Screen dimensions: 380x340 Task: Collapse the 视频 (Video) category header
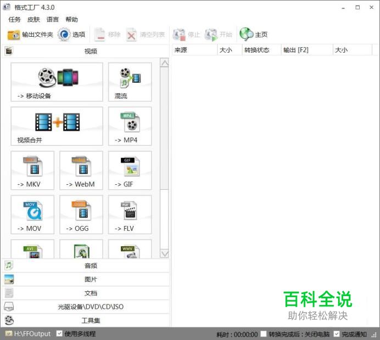pos(86,51)
